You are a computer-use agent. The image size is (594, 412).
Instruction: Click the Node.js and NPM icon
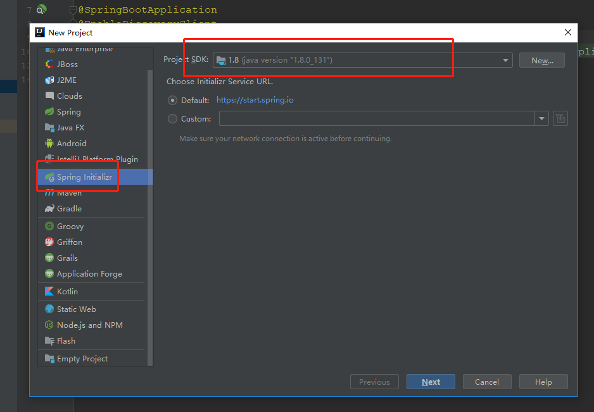click(x=49, y=325)
